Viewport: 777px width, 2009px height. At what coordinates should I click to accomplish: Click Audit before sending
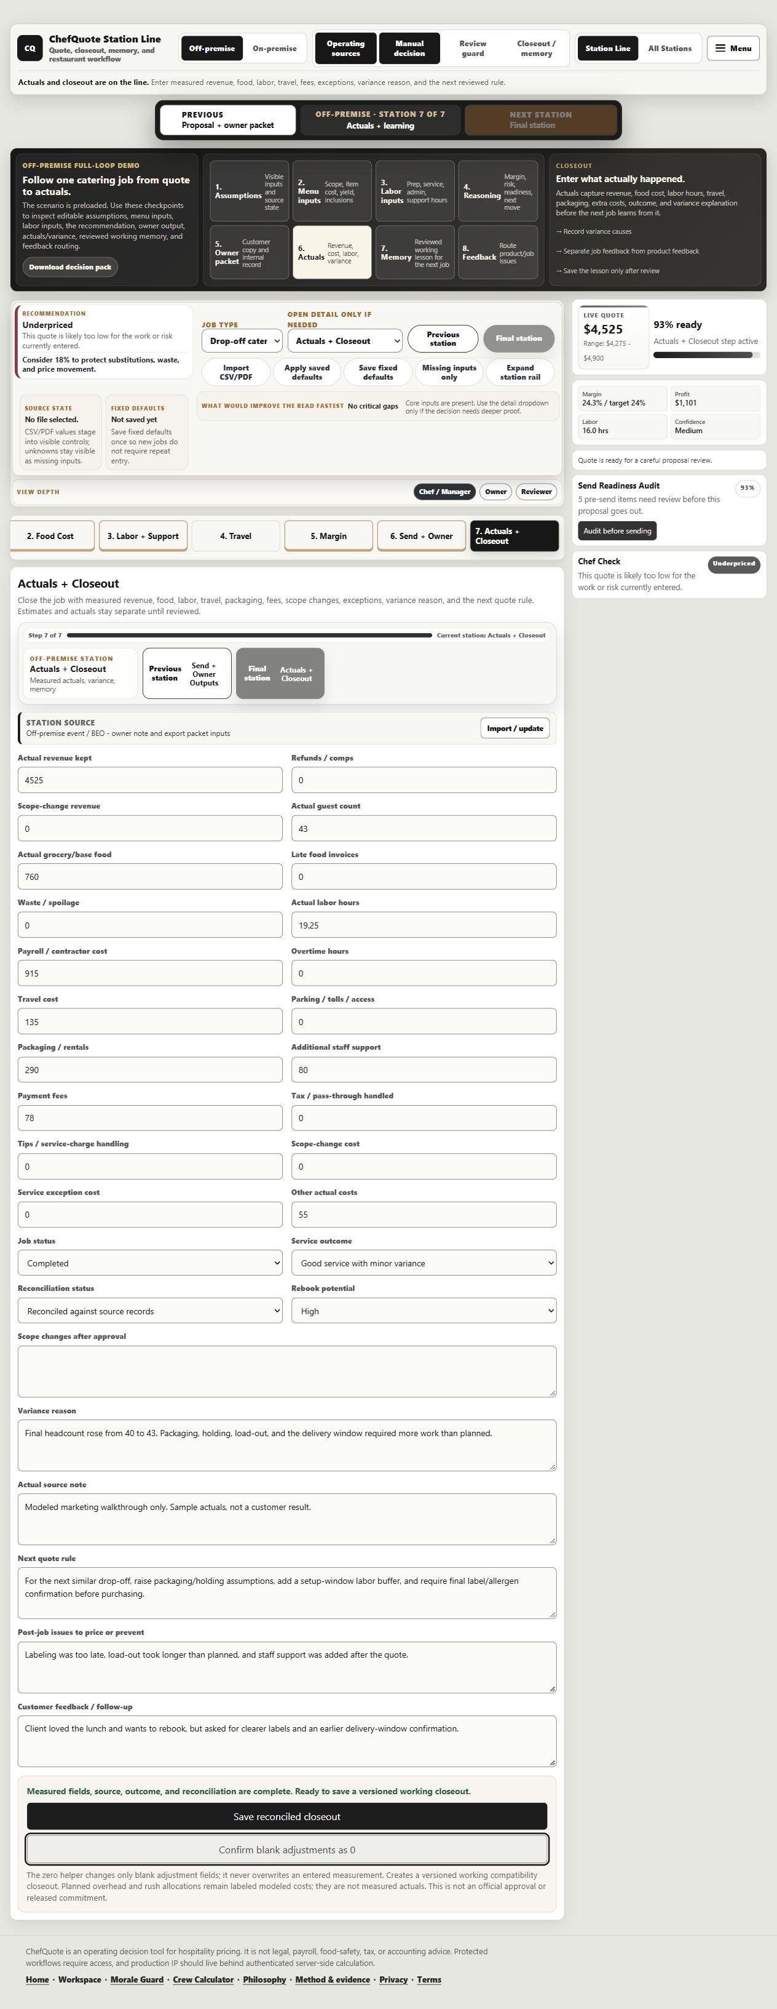[617, 530]
